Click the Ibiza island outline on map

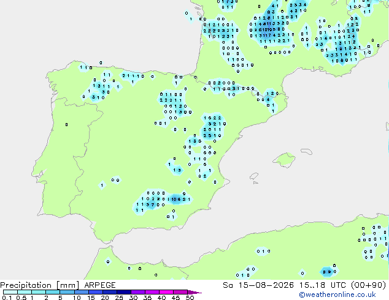coord(254,176)
